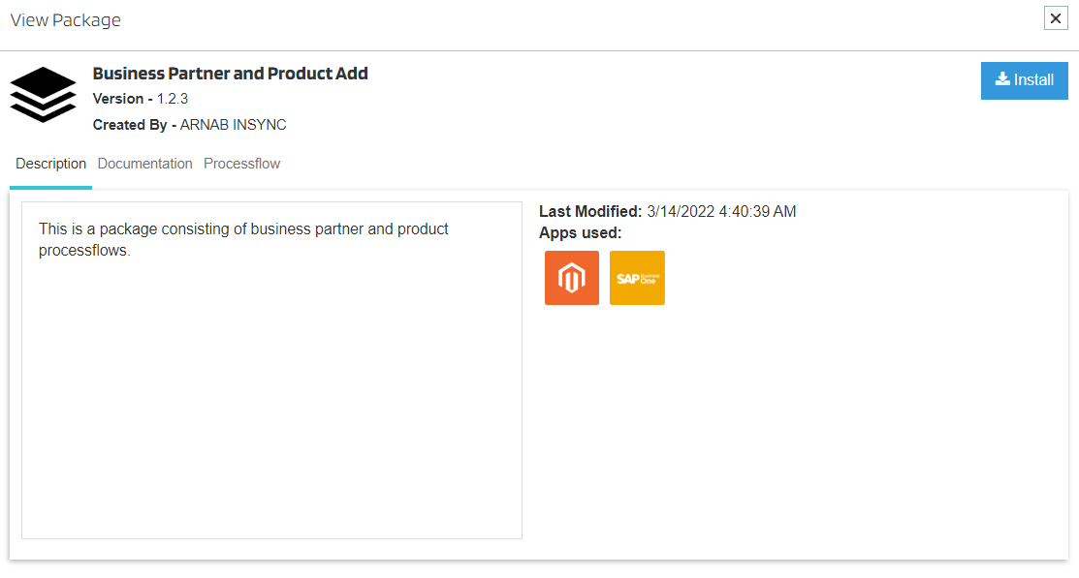Open the Processflow tab
The height and width of the screenshot is (578, 1079).
click(241, 164)
